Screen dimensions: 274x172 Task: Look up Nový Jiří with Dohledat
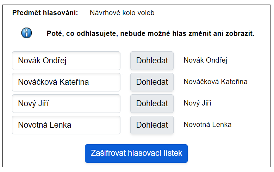(152, 104)
